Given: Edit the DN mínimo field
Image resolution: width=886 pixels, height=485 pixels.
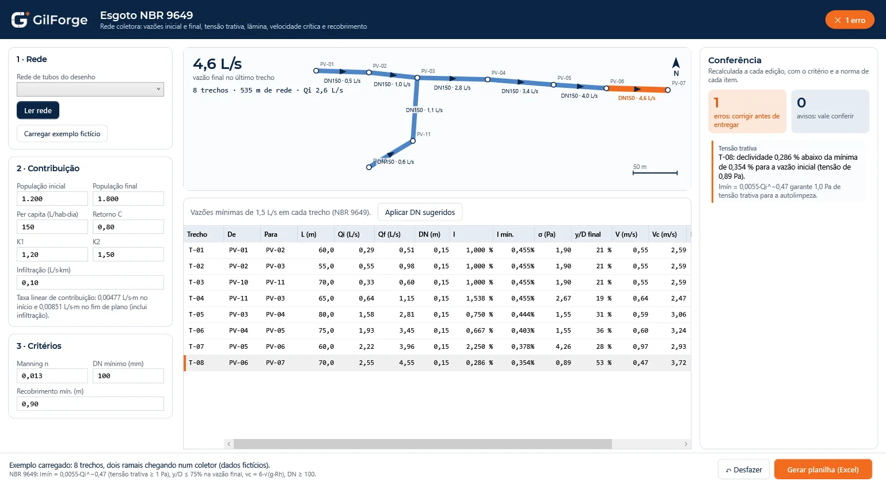Looking at the screenshot, I should tap(128, 376).
